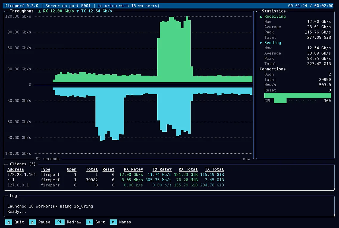Click the q Quit key badge

[9, 222]
